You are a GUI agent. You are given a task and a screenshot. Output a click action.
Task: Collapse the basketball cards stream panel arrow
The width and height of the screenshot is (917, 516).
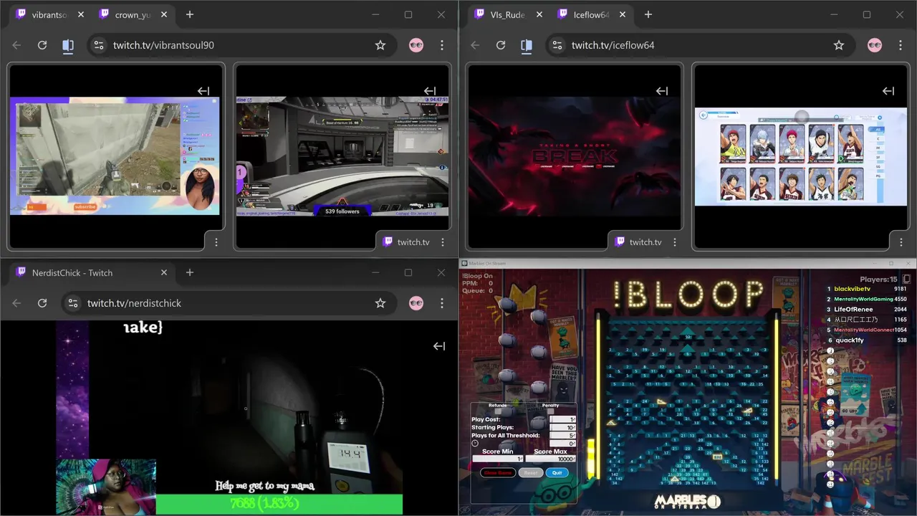click(x=888, y=91)
